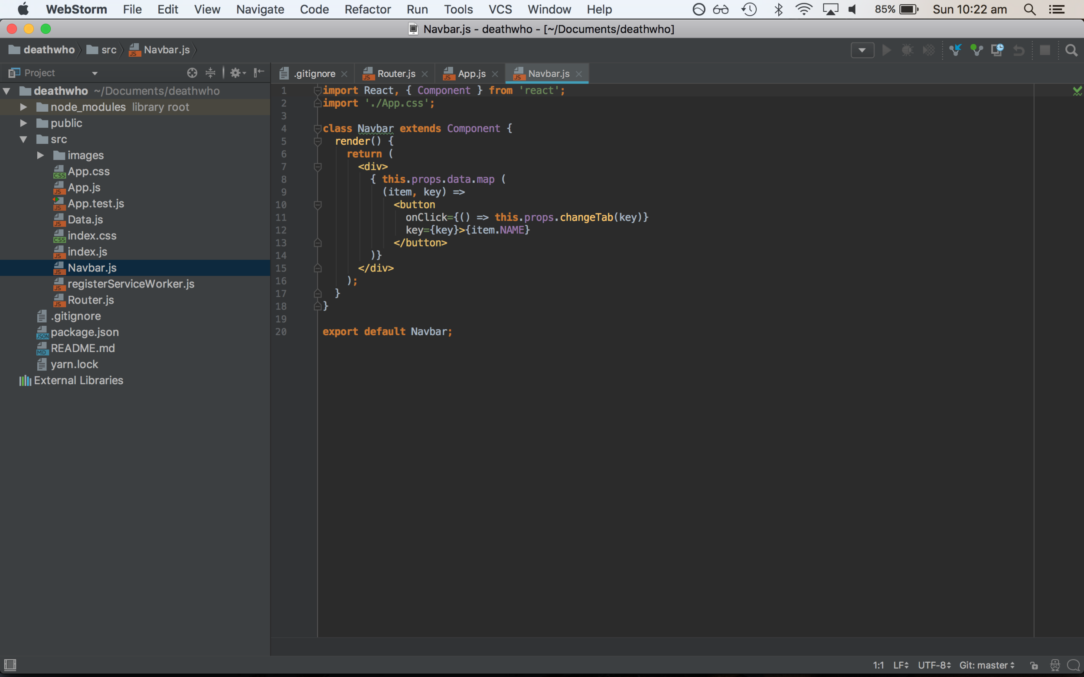Click the Commit Changes VCS icon
The width and height of the screenshot is (1084, 677).
(976, 50)
